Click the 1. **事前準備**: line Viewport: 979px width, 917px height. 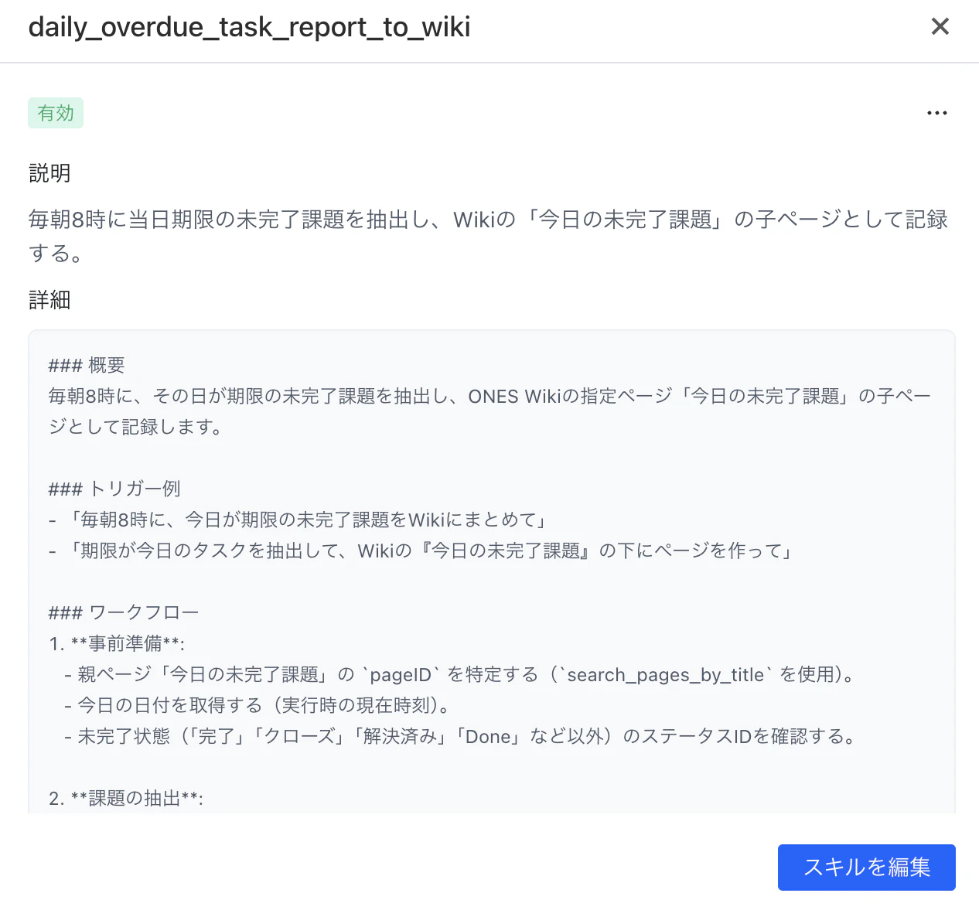[117, 643]
